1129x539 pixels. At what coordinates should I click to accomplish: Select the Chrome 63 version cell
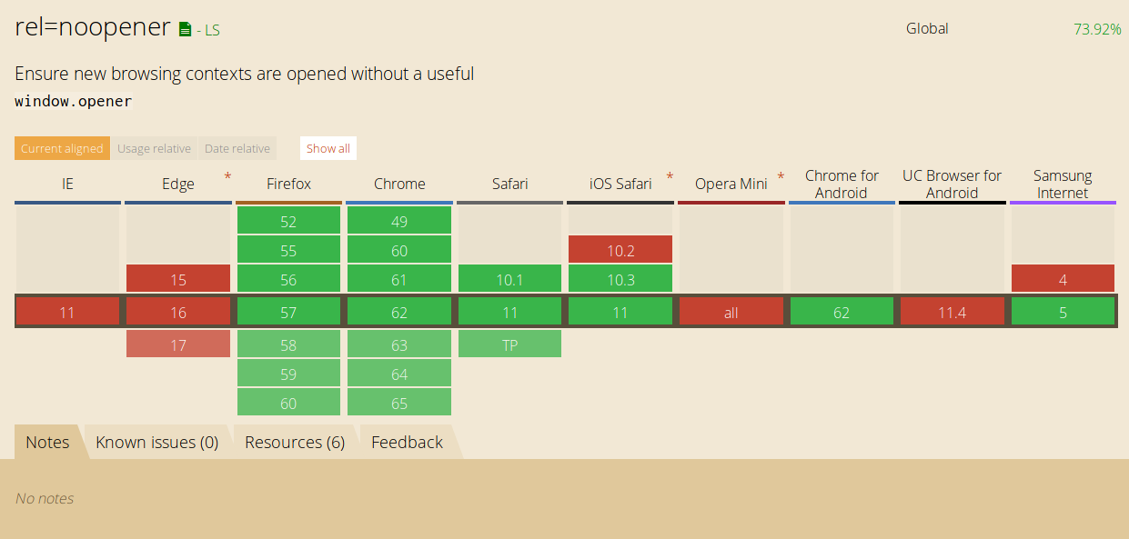399,344
